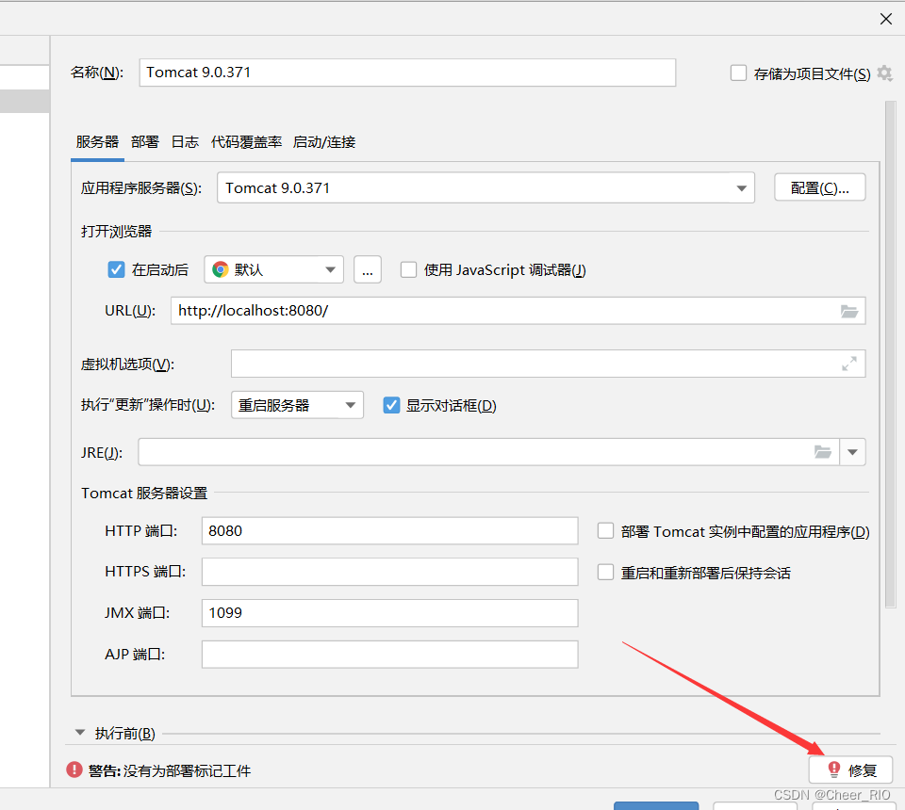The image size is (905, 810).
Task: Click the 名称 name input field
Action: click(407, 73)
